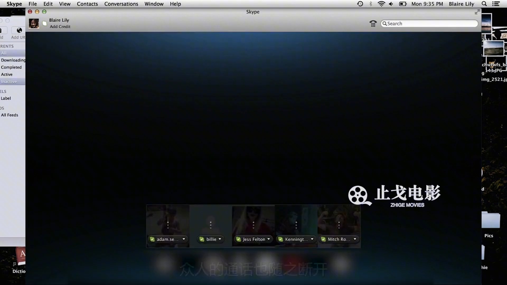Viewport: 507px width, 285px height.
Task: Open the Notification Center list icon
Action: click(x=496, y=4)
